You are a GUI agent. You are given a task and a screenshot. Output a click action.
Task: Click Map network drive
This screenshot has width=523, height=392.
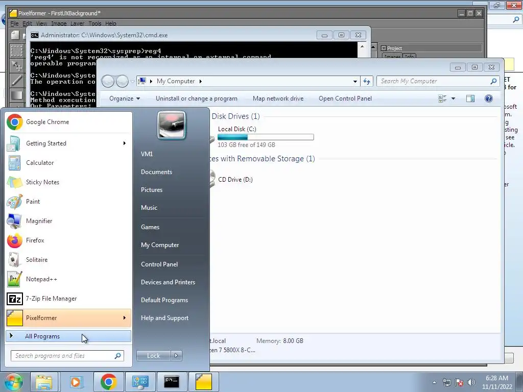(278, 99)
